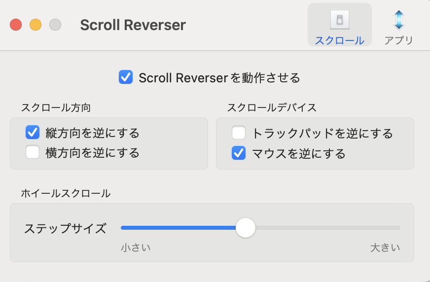Viewport: 430px width, 282px height.
Task: Click the スクロール switch icon in toolbar
Action: click(x=339, y=20)
